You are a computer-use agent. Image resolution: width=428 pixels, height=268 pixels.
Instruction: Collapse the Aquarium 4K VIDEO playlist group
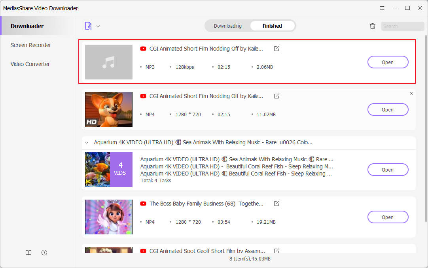click(x=87, y=142)
